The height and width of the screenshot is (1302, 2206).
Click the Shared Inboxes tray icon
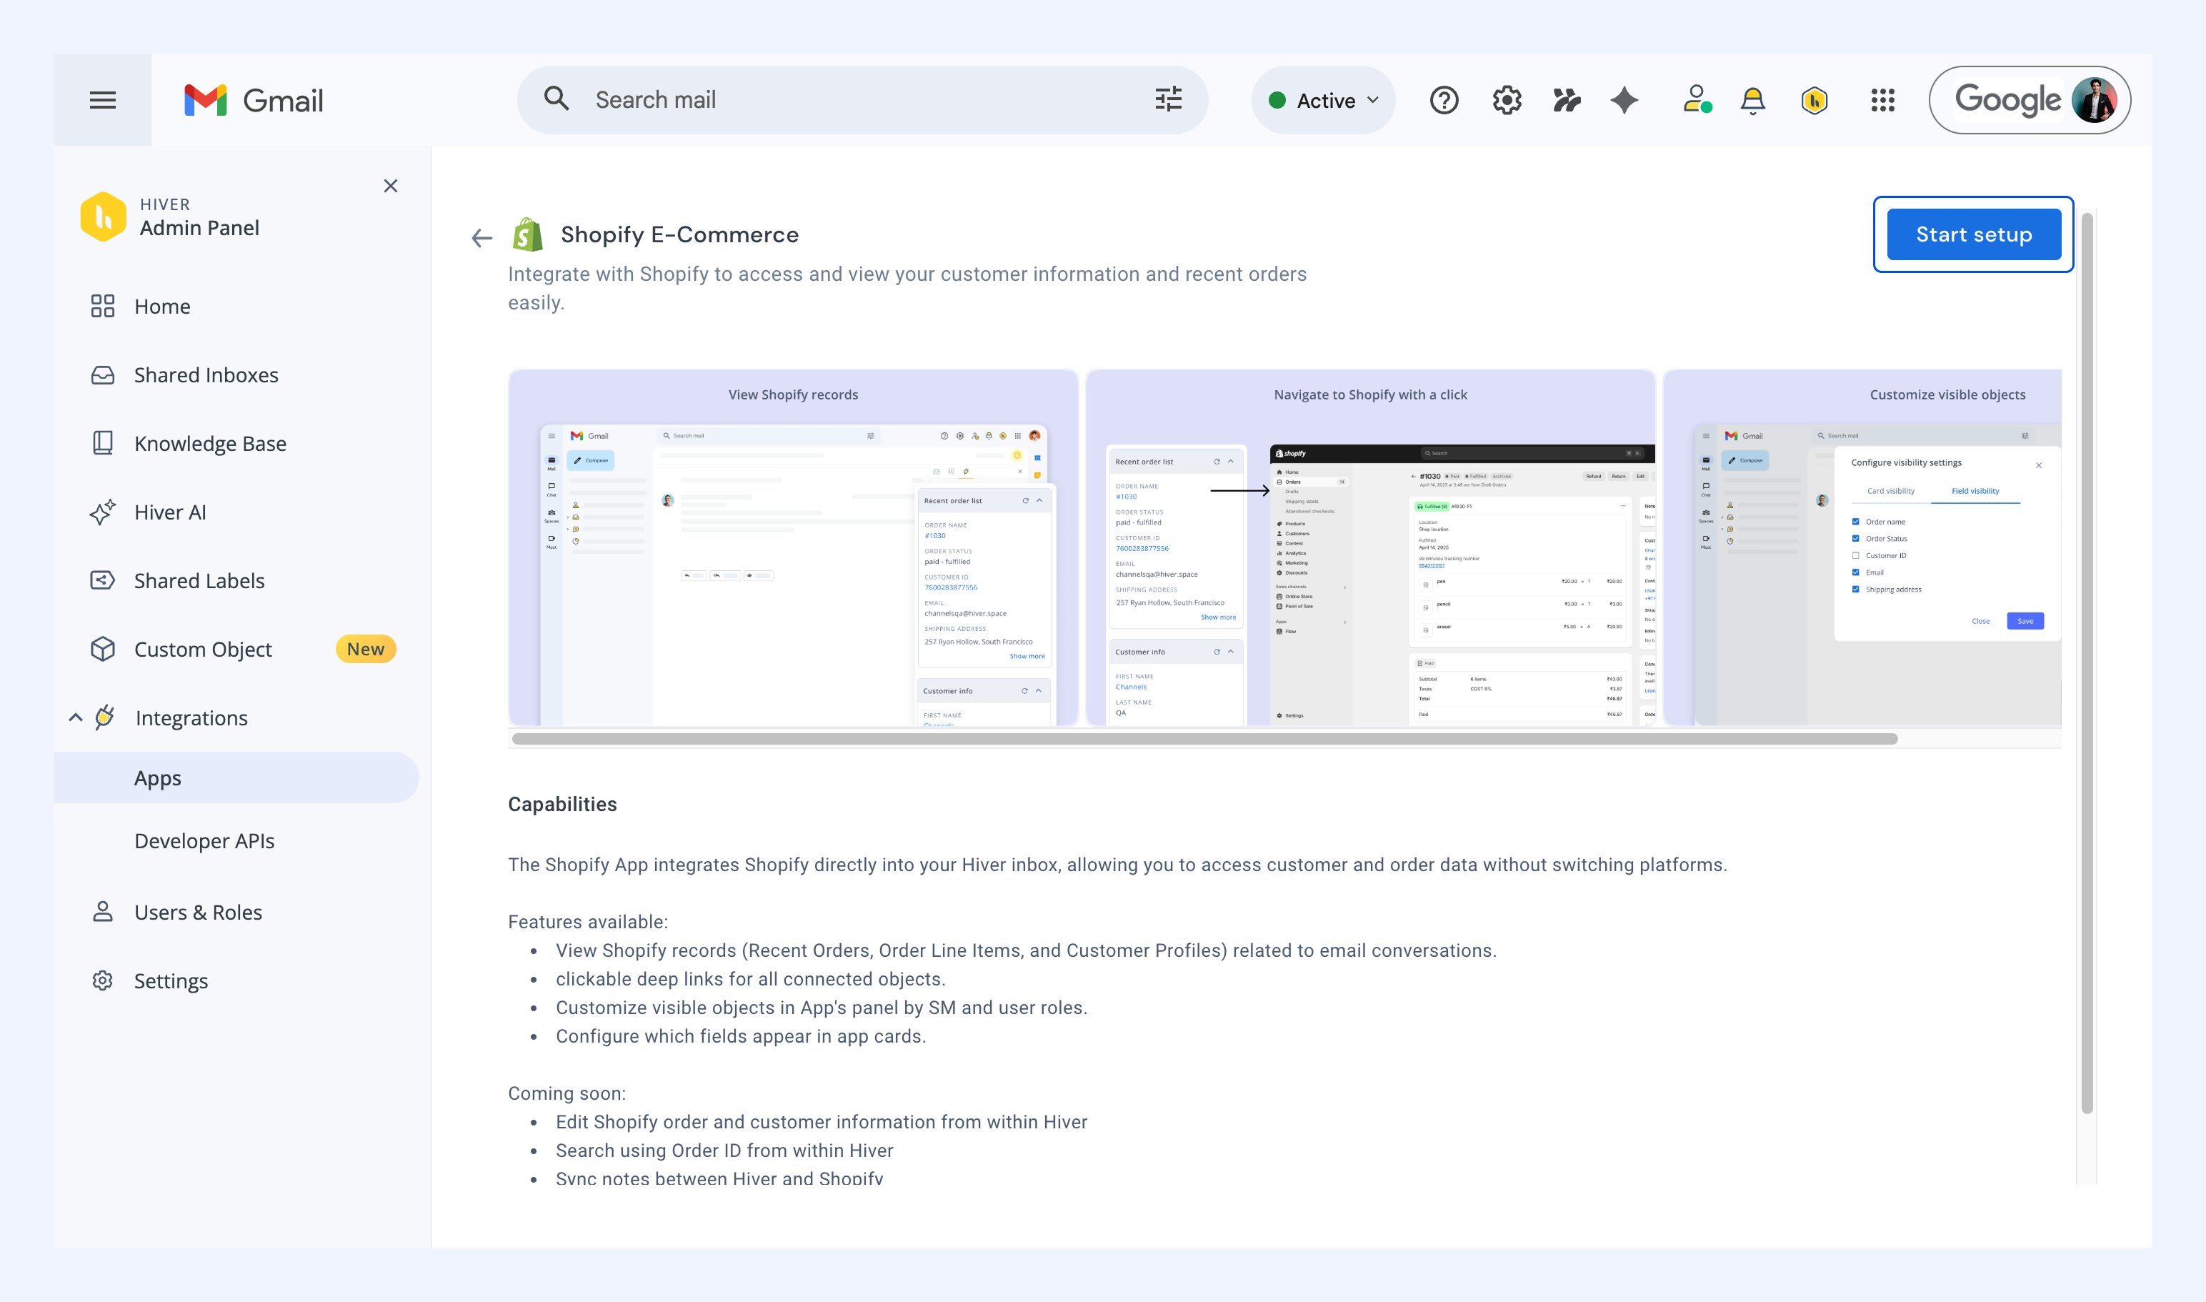click(103, 374)
